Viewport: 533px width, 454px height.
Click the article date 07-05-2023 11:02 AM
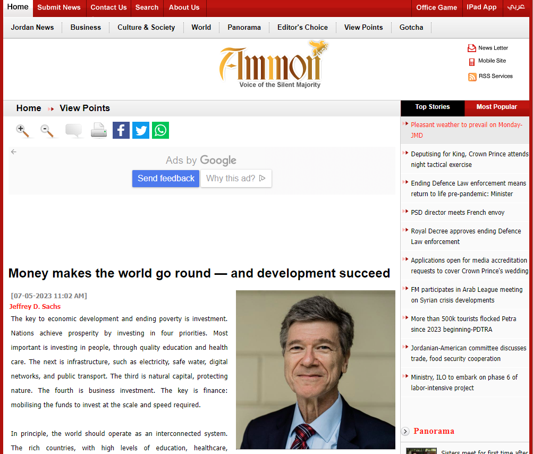pyautogui.click(x=49, y=296)
